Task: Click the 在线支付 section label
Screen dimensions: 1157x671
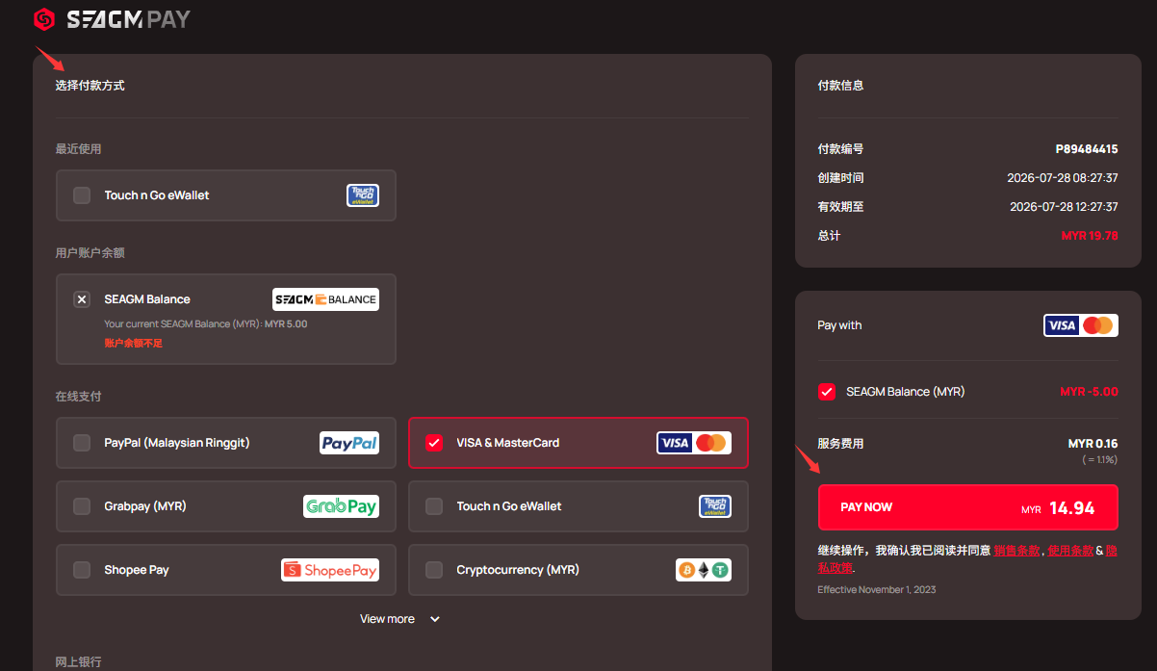Action: pos(78,397)
